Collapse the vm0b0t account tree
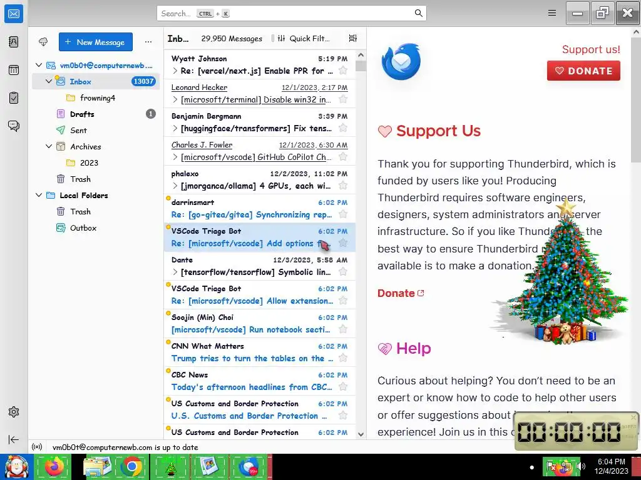 (39, 65)
